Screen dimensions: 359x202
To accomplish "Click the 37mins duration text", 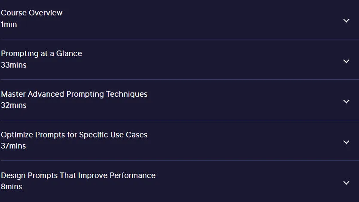I will pos(13,146).
